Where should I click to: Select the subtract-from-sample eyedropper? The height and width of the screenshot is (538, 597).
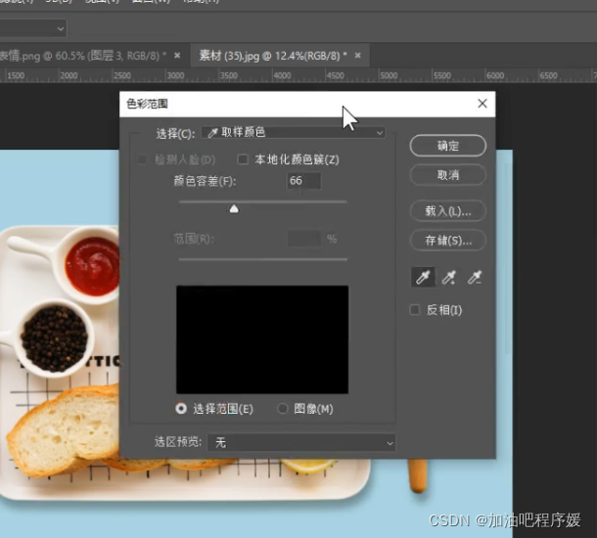tap(475, 278)
